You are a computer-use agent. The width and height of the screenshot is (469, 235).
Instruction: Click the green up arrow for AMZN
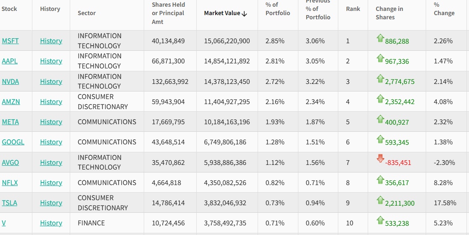(x=380, y=99)
